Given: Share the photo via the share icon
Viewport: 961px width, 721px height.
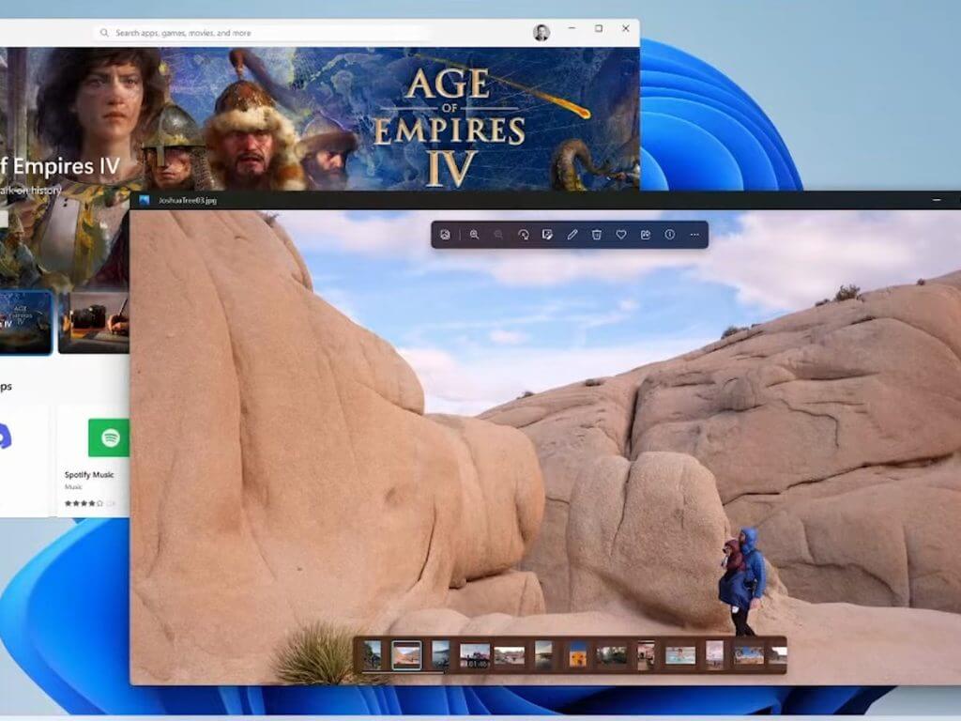Looking at the screenshot, I should pos(646,235).
